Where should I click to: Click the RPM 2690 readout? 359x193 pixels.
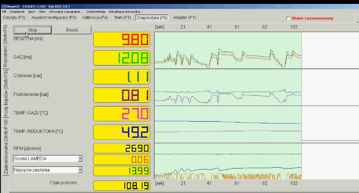[x=122, y=148]
